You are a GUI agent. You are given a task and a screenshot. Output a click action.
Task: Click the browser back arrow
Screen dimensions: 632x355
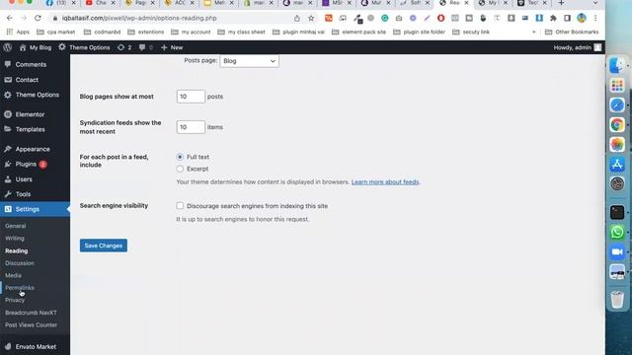[x=10, y=18]
